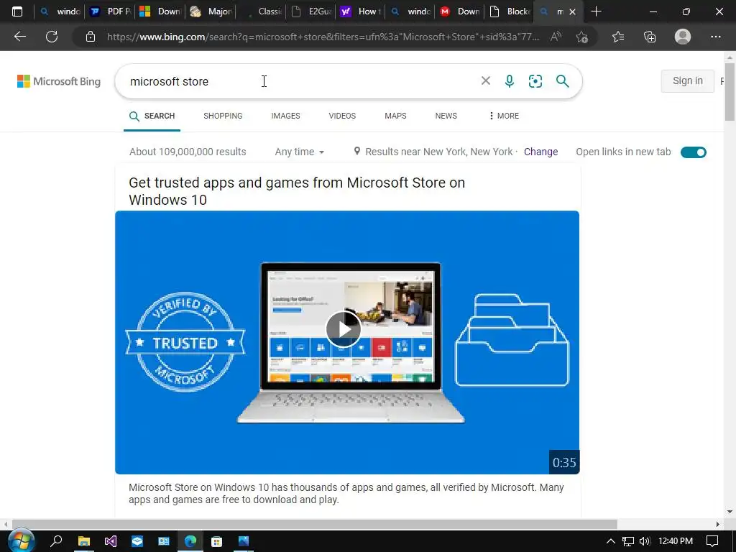Switch to the Major browser tab
The height and width of the screenshot is (552, 736).
211,11
